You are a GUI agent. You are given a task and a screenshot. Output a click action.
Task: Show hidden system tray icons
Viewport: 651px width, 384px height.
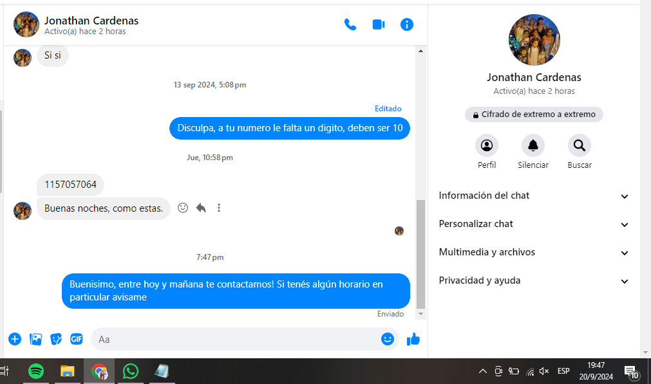click(482, 371)
